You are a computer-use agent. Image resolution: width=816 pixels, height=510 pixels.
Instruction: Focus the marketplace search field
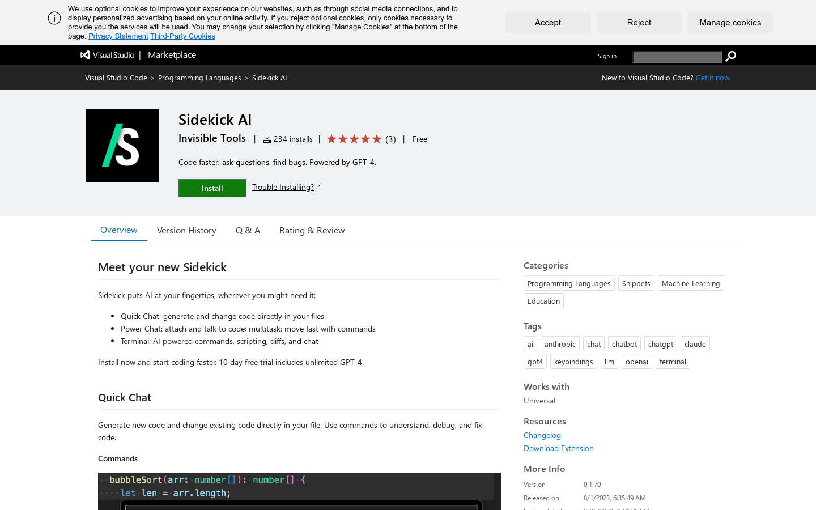coord(677,57)
